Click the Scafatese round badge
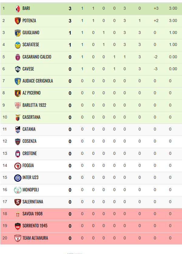 (x=18, y=45)
